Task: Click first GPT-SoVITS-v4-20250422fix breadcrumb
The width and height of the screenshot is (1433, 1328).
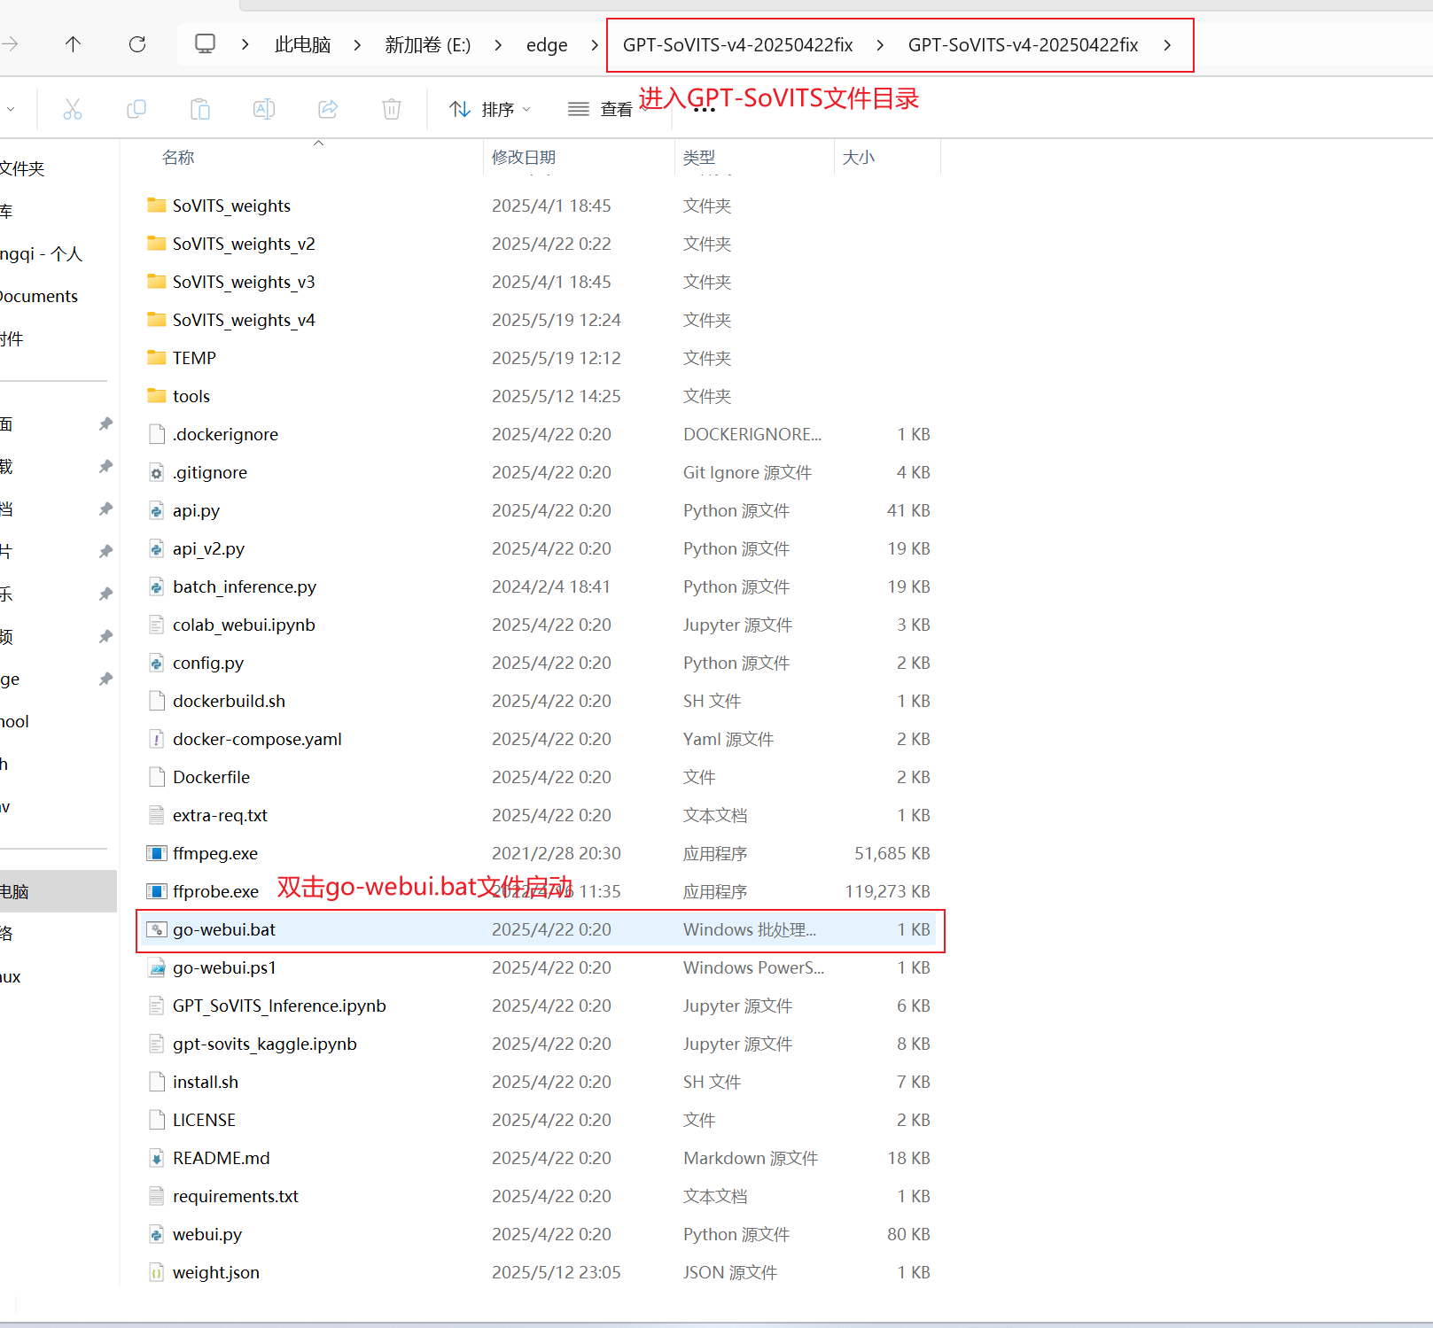Action: click(x=738, y=45)
